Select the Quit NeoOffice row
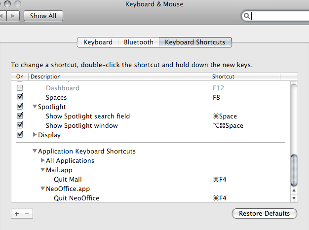This screenshot has width=309, height=230. (x=151, y=198)
